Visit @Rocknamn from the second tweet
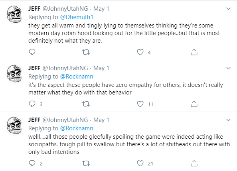This screenshot has height=171, width=237. 77,77
